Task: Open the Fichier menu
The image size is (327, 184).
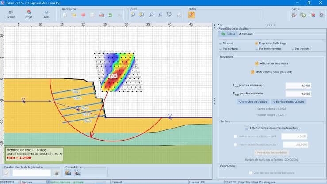Action: point(11,15)
